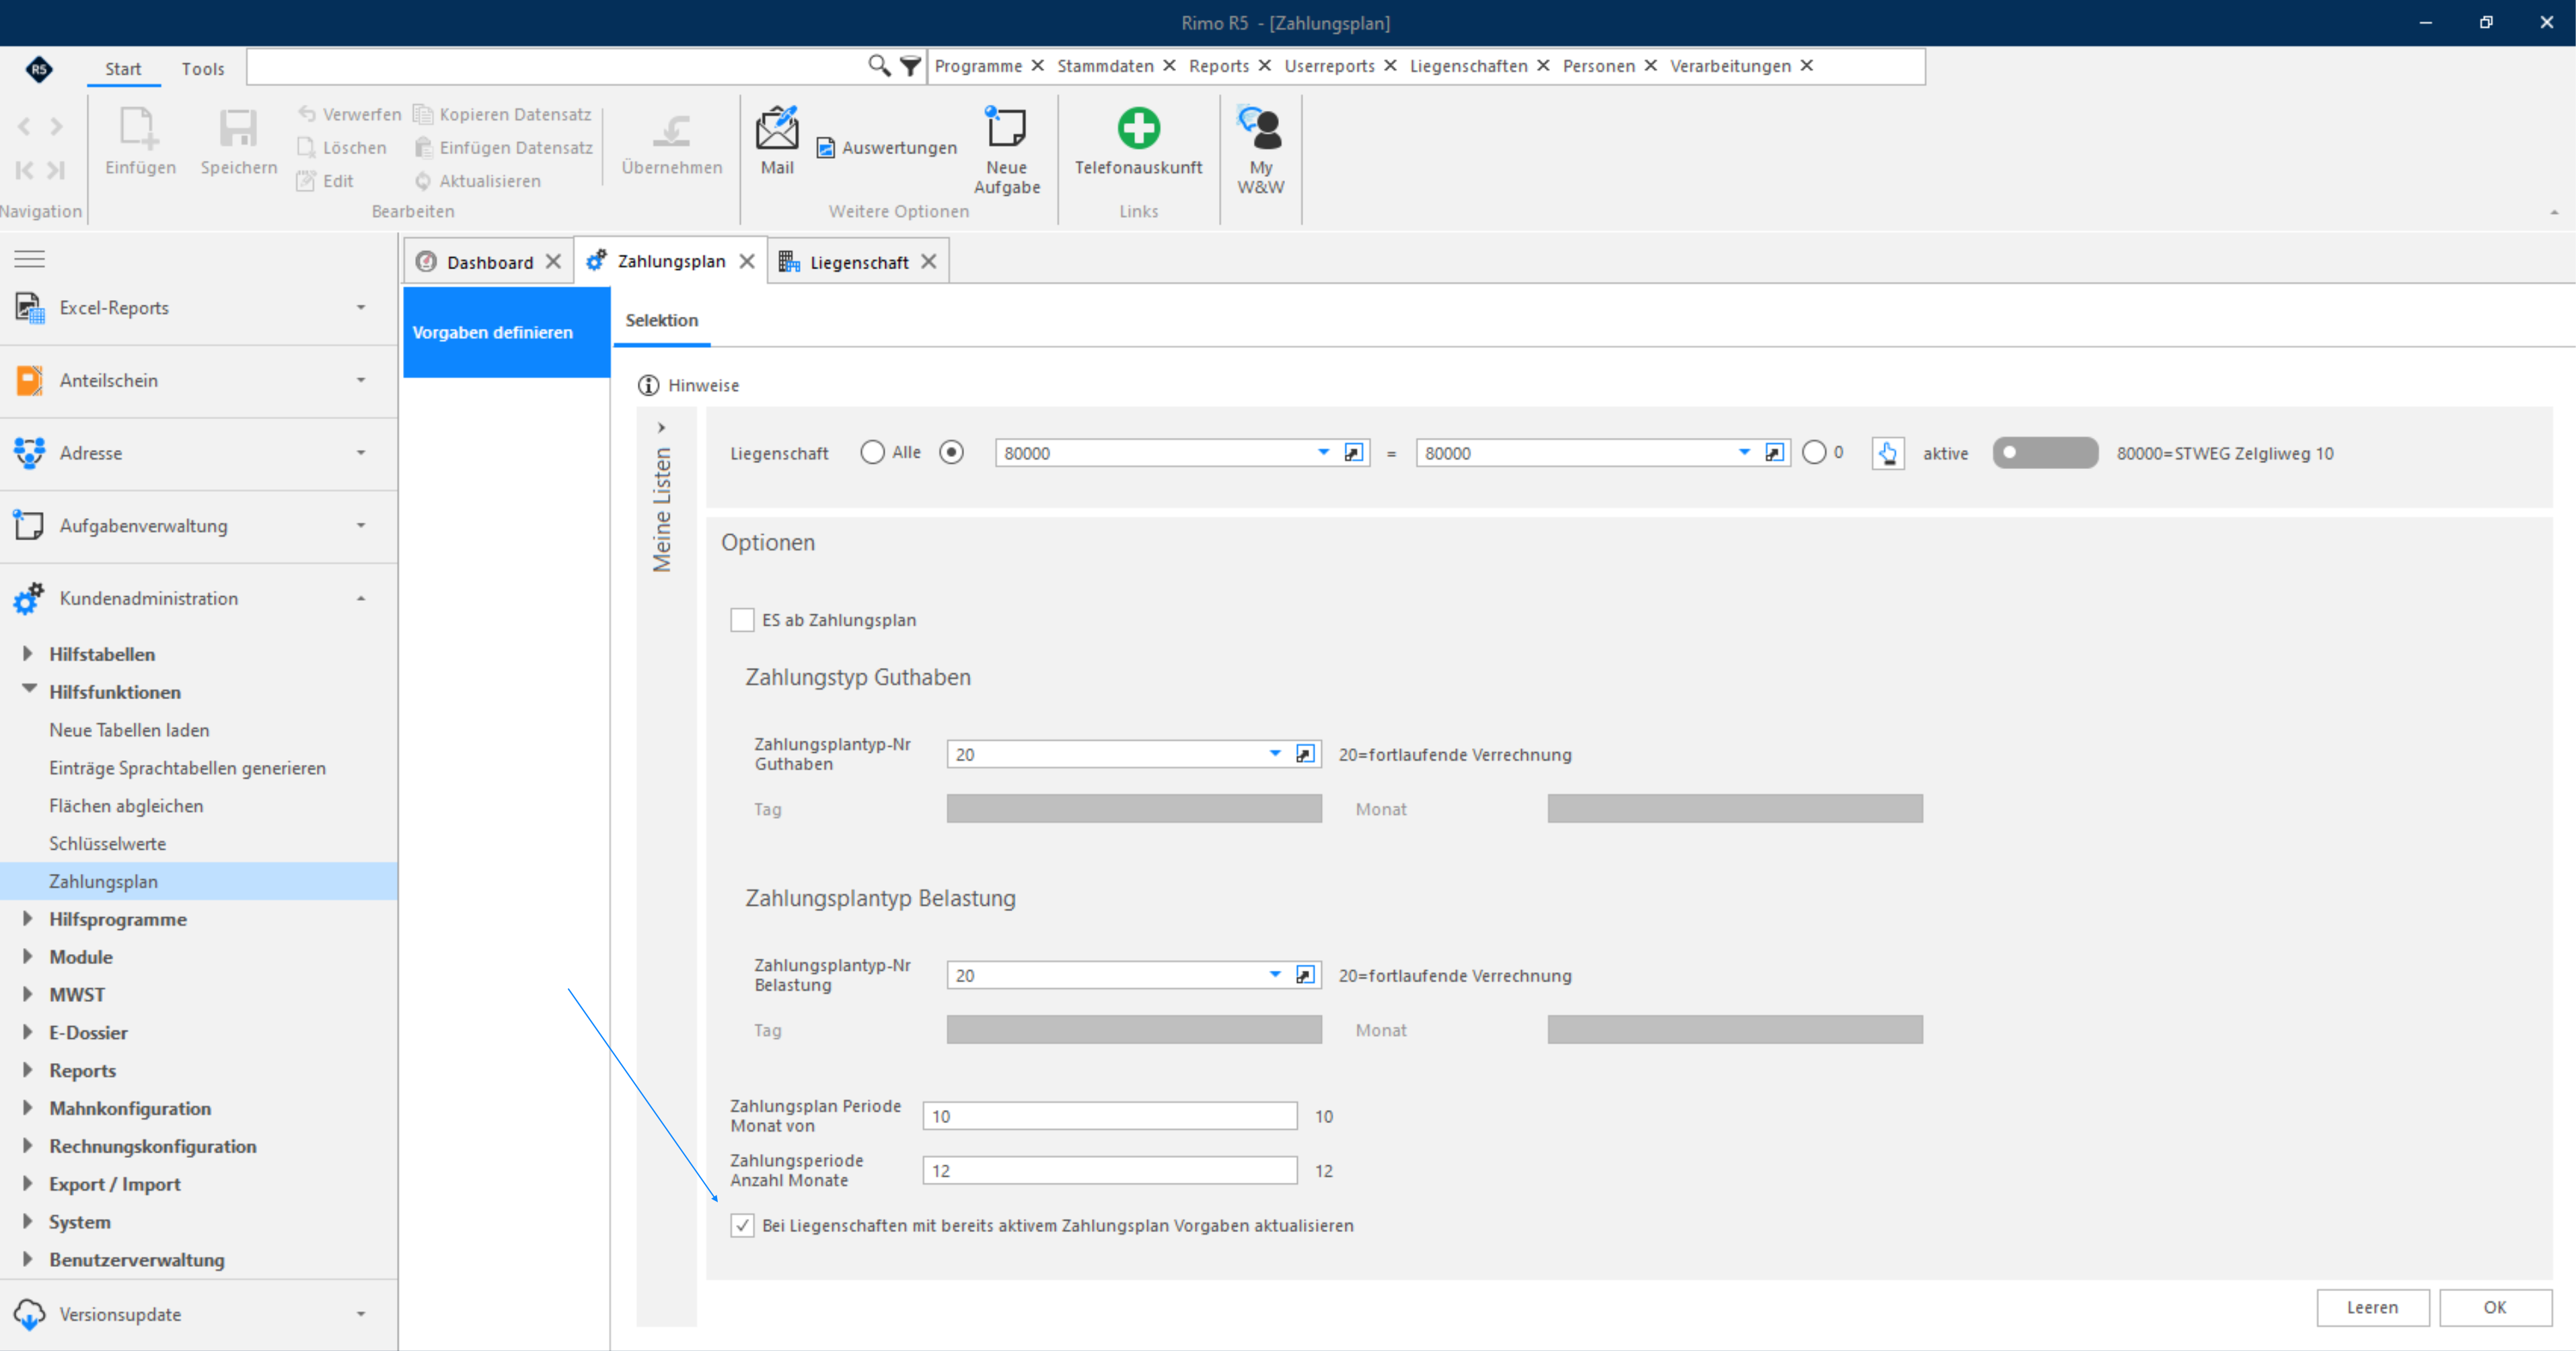Toggle the aktive switch
Image resolution: width=2576 pixels, height=1351 pixels.
pos(2045,453)
